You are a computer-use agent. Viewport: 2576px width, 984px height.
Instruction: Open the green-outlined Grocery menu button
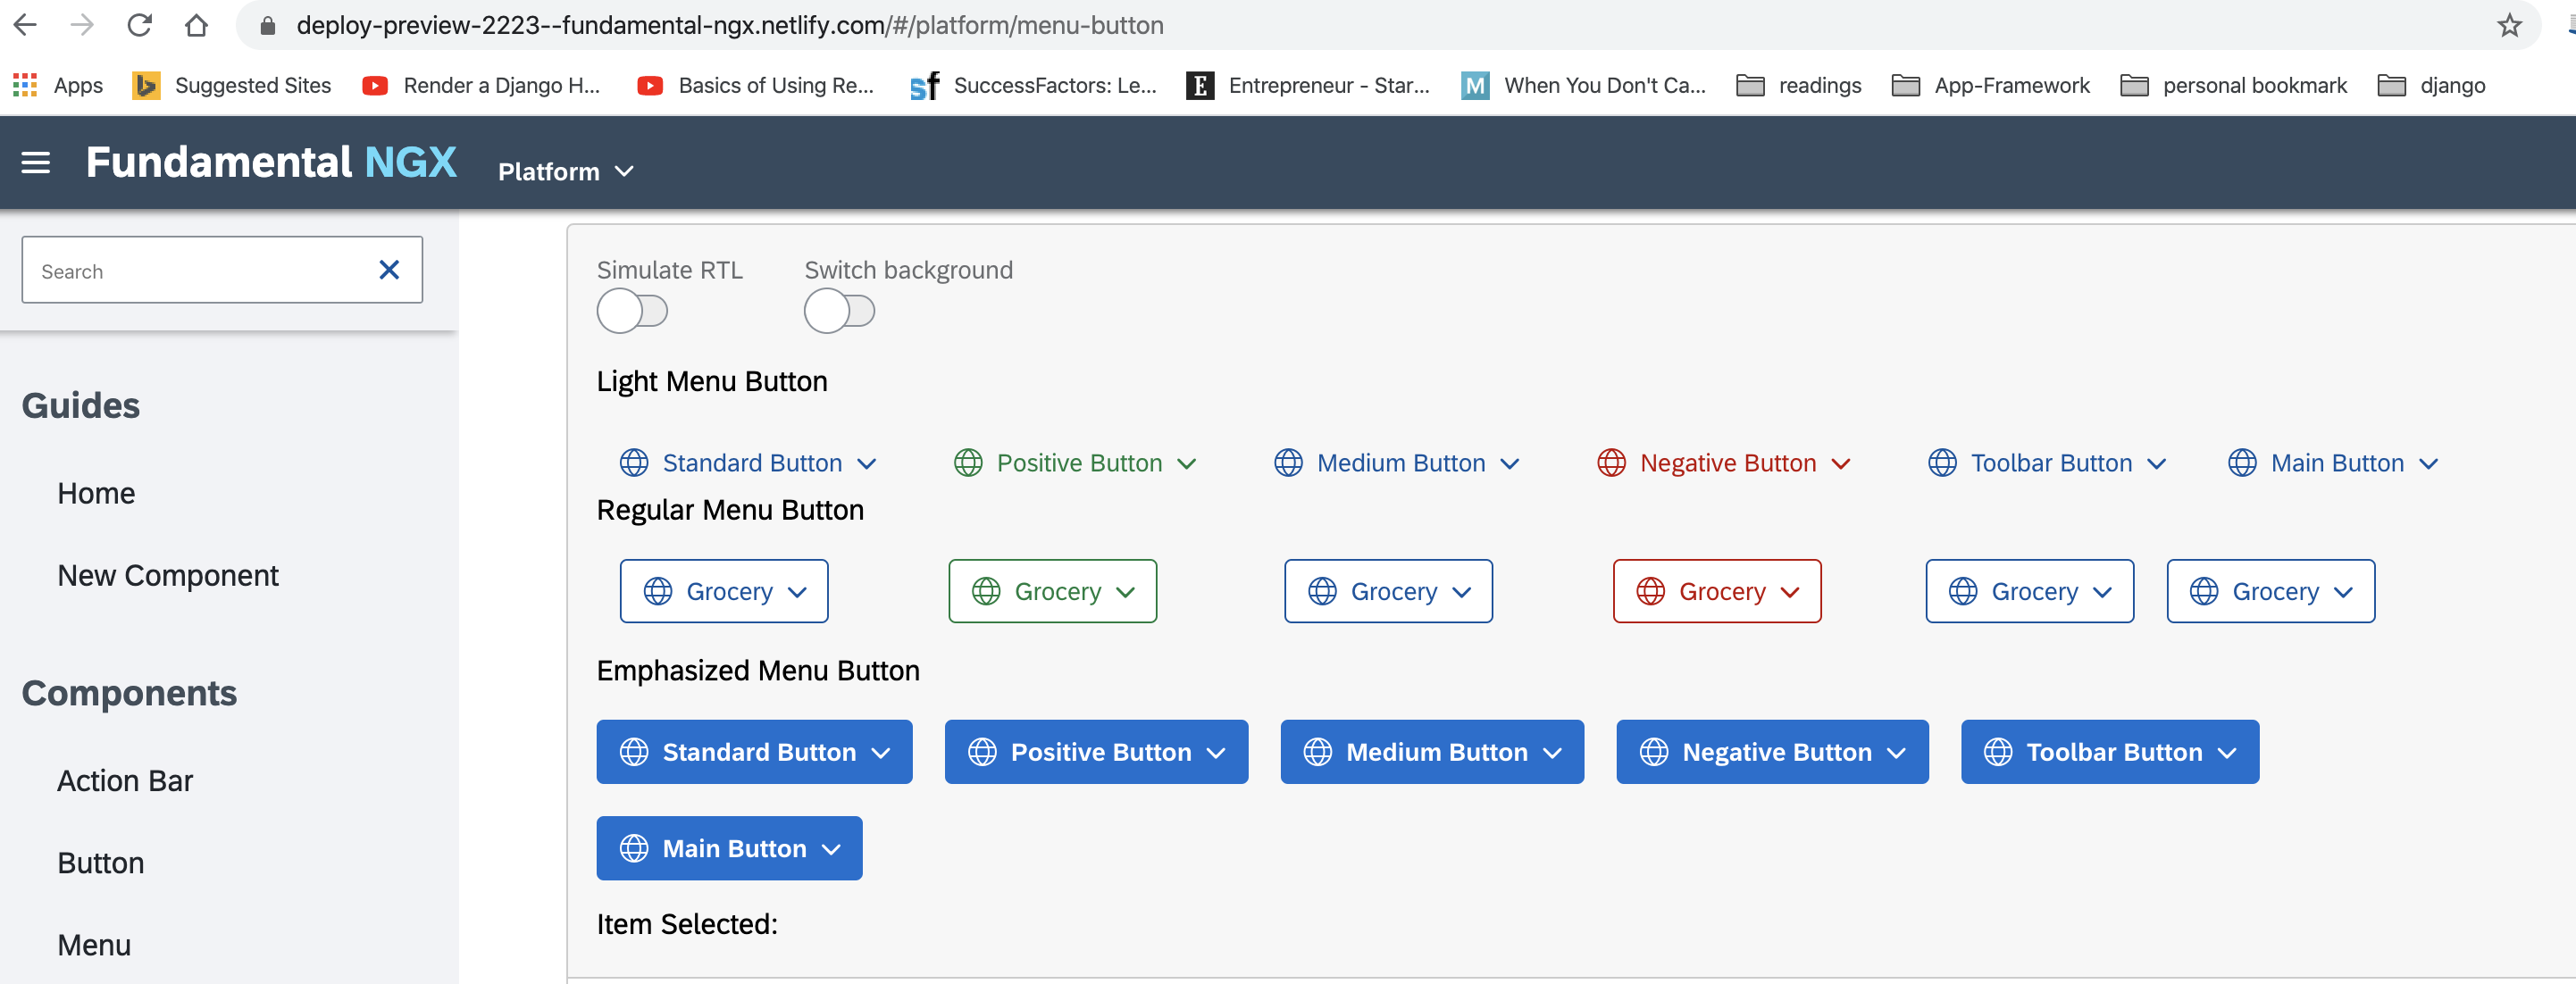(x=1053, y=591)
